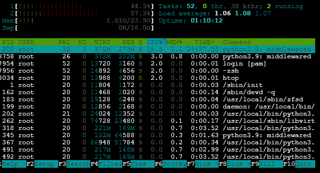Viewport: 320px width, 173px height.
Task: Click F7 Nice minus button
Action: point(203,164)
